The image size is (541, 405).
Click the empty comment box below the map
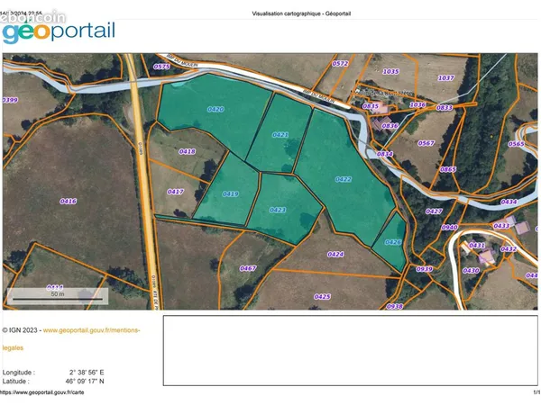coord(350,350)
